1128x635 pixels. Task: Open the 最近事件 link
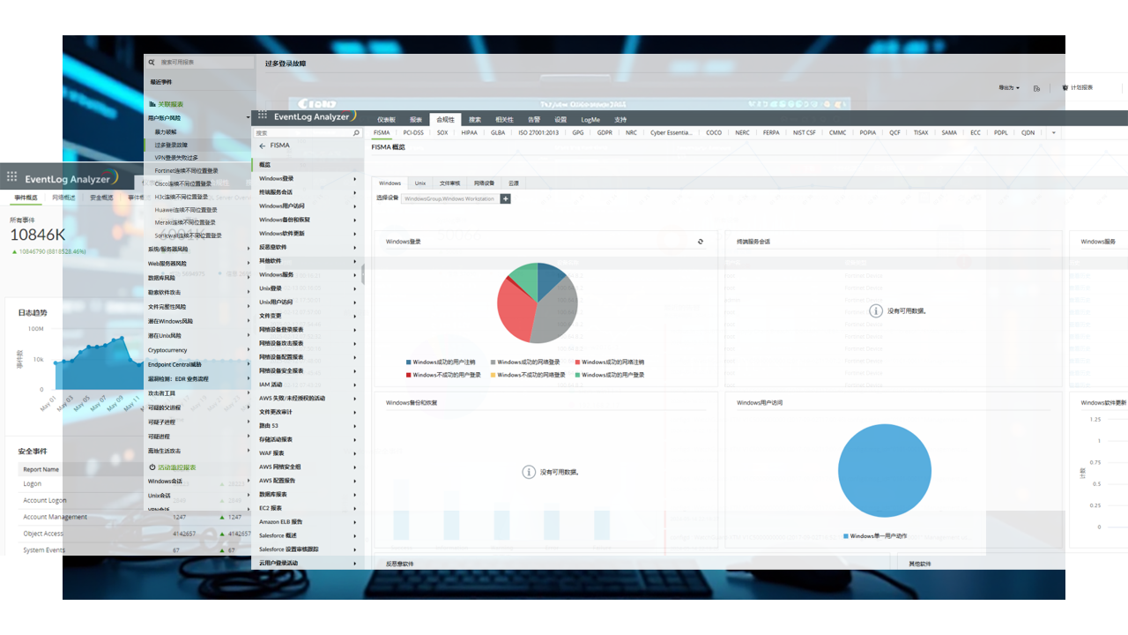(x=160, y=82)
